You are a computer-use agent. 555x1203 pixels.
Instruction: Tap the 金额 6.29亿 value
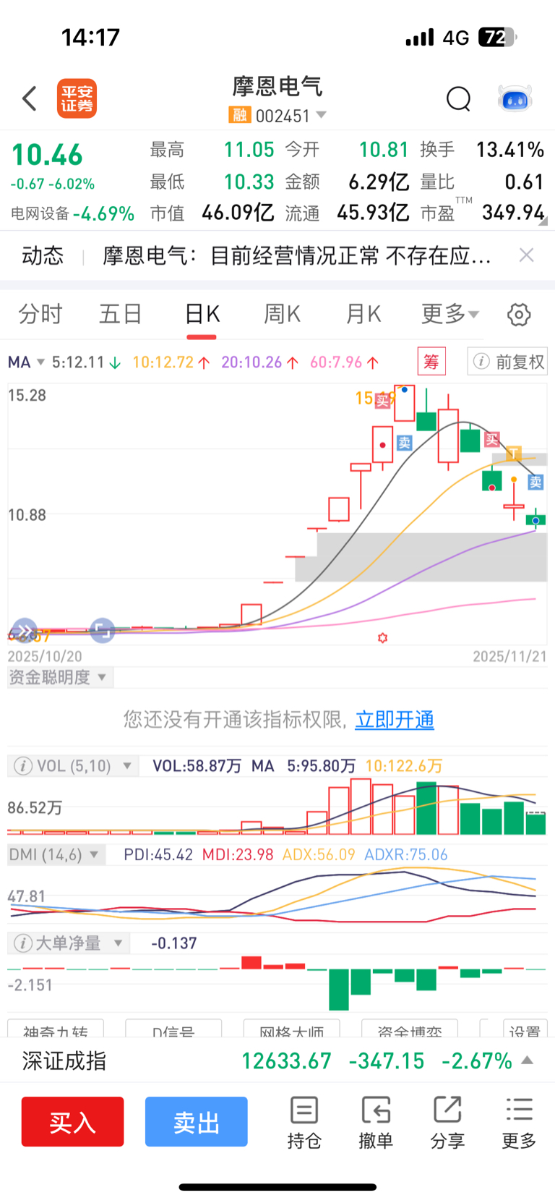tap(379, 181)
